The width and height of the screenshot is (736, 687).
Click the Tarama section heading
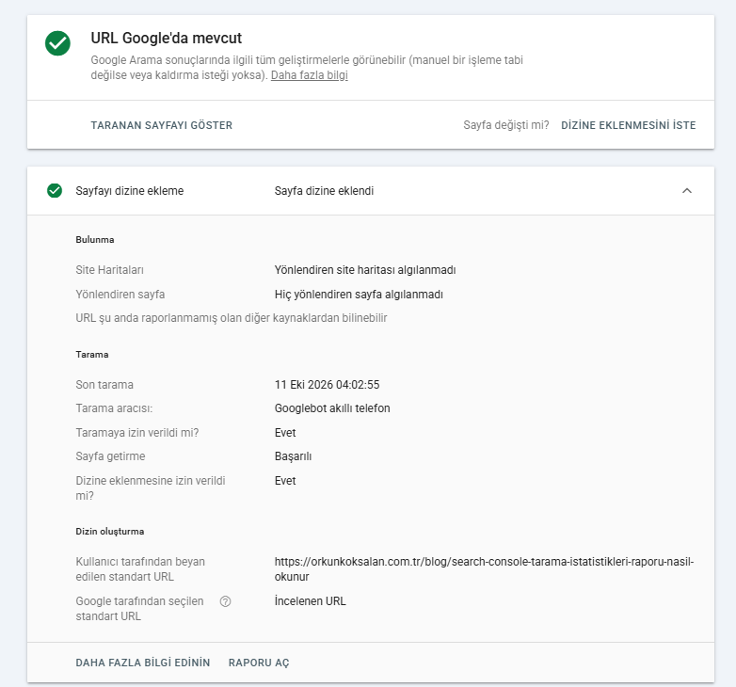(x=92, y=354)
